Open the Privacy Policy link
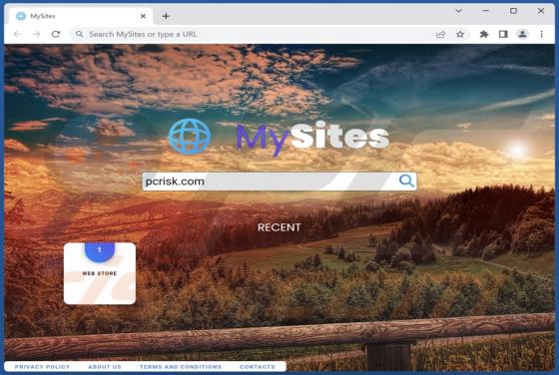The image size is (559, 375). pos(42,367)
